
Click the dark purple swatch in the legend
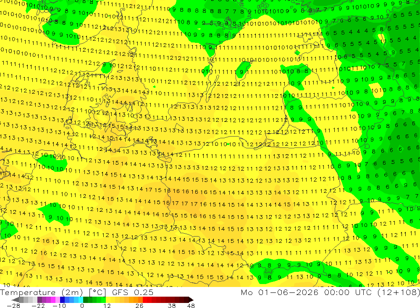[x=39, y=300]
